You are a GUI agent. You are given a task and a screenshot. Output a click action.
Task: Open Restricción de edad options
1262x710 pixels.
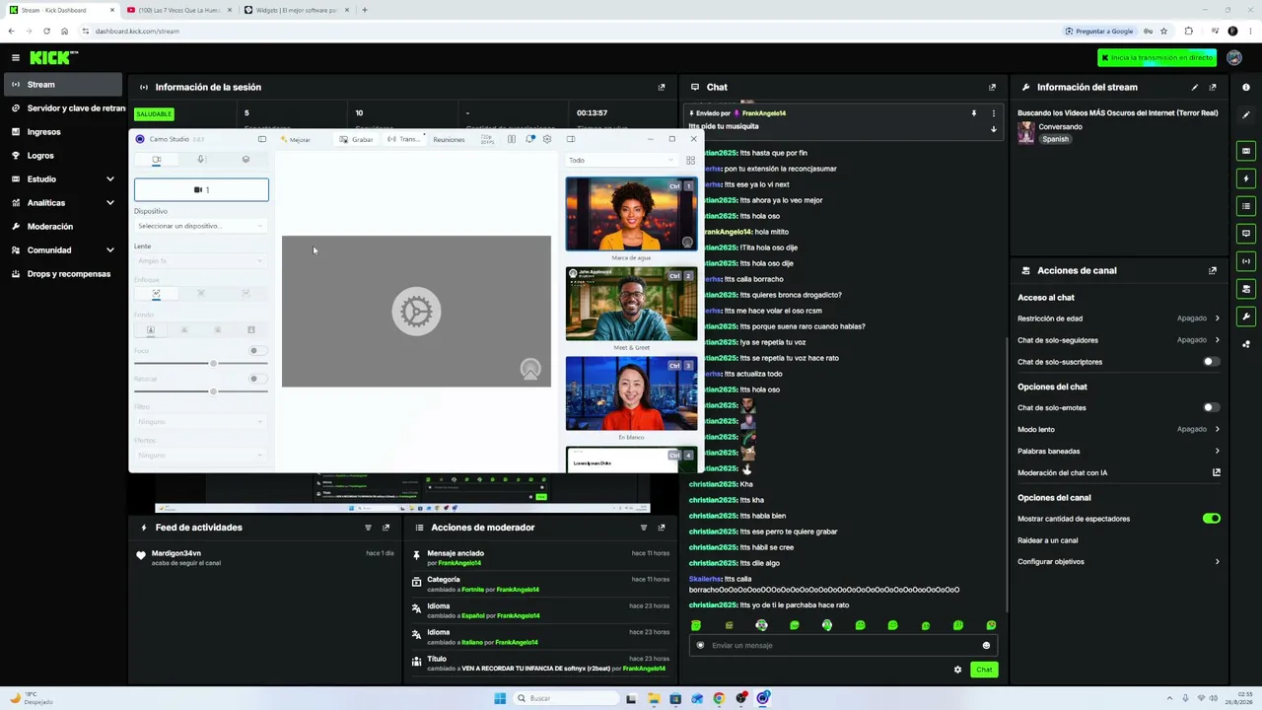pyautogui.click(x=1118, y=319)
